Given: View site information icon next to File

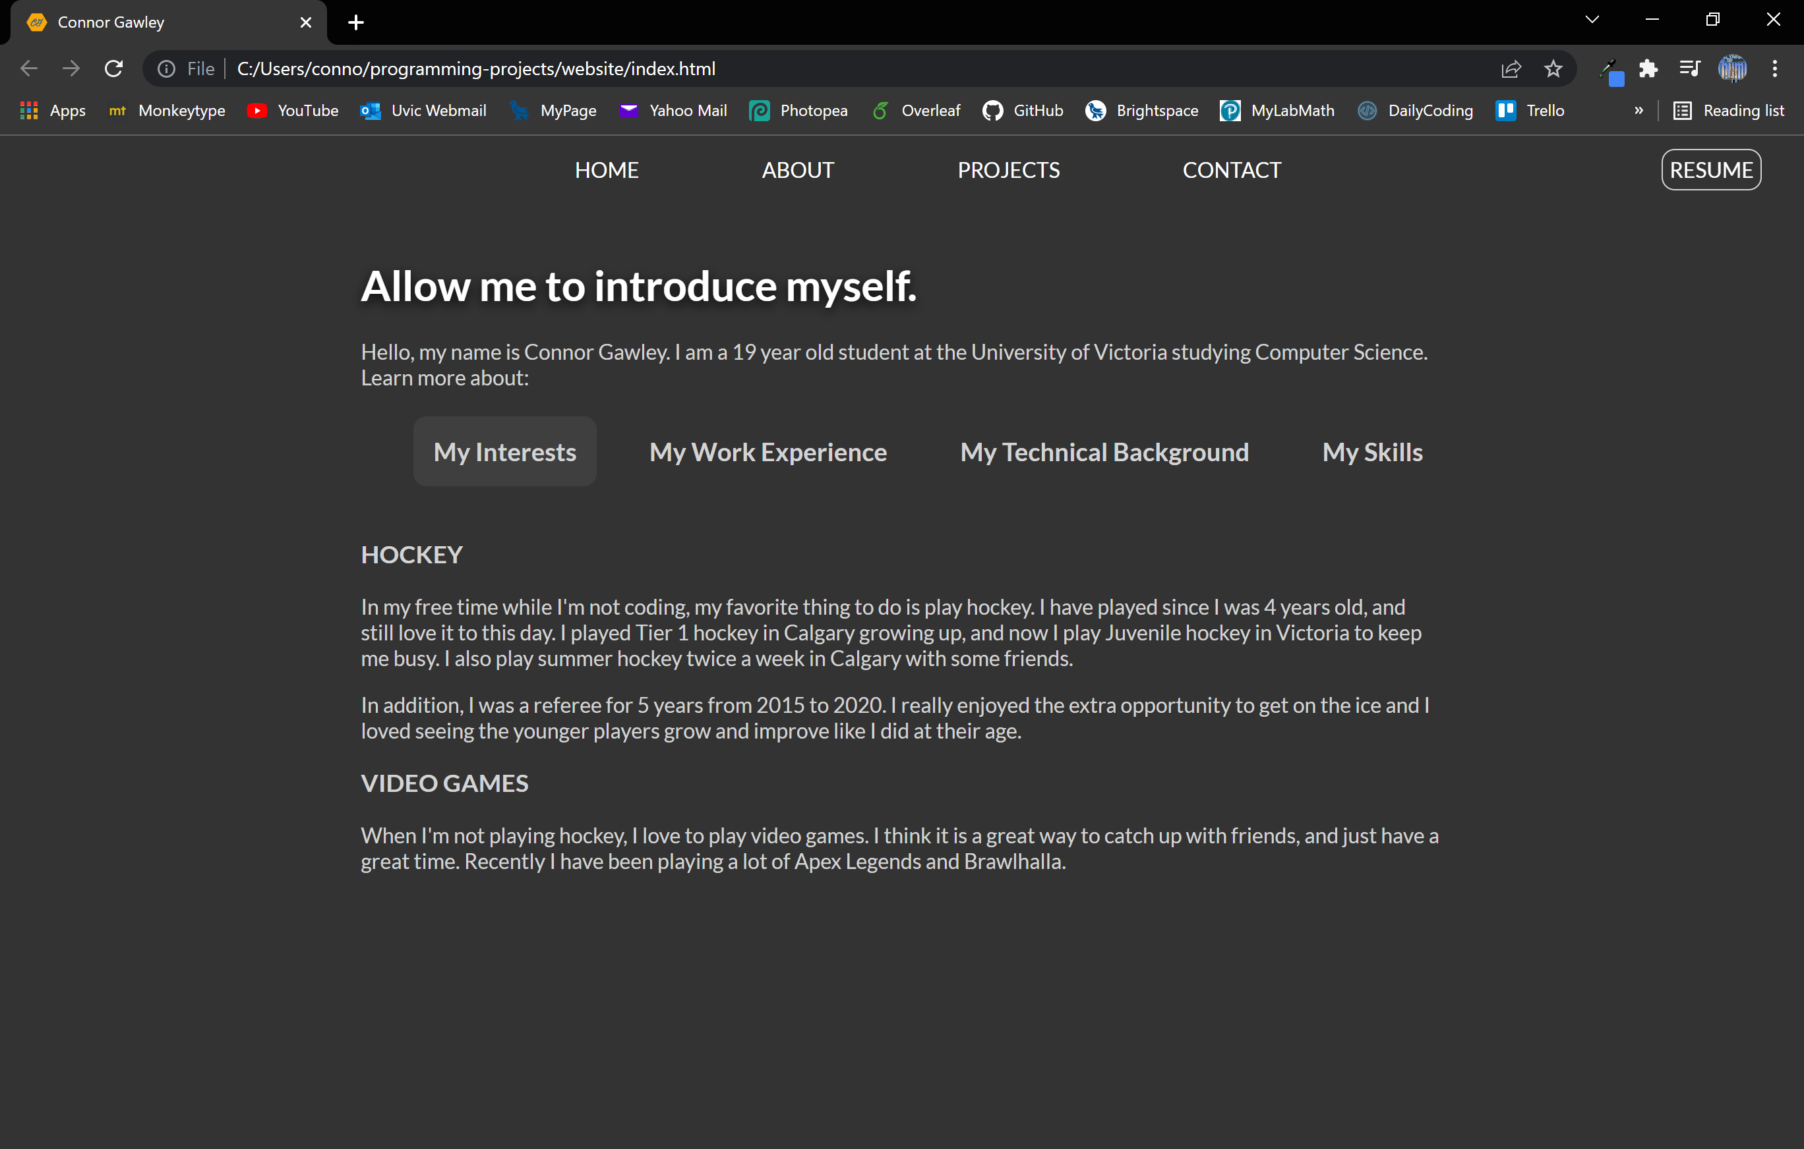Looking at the screenshot, I should [x=166, y=69].
